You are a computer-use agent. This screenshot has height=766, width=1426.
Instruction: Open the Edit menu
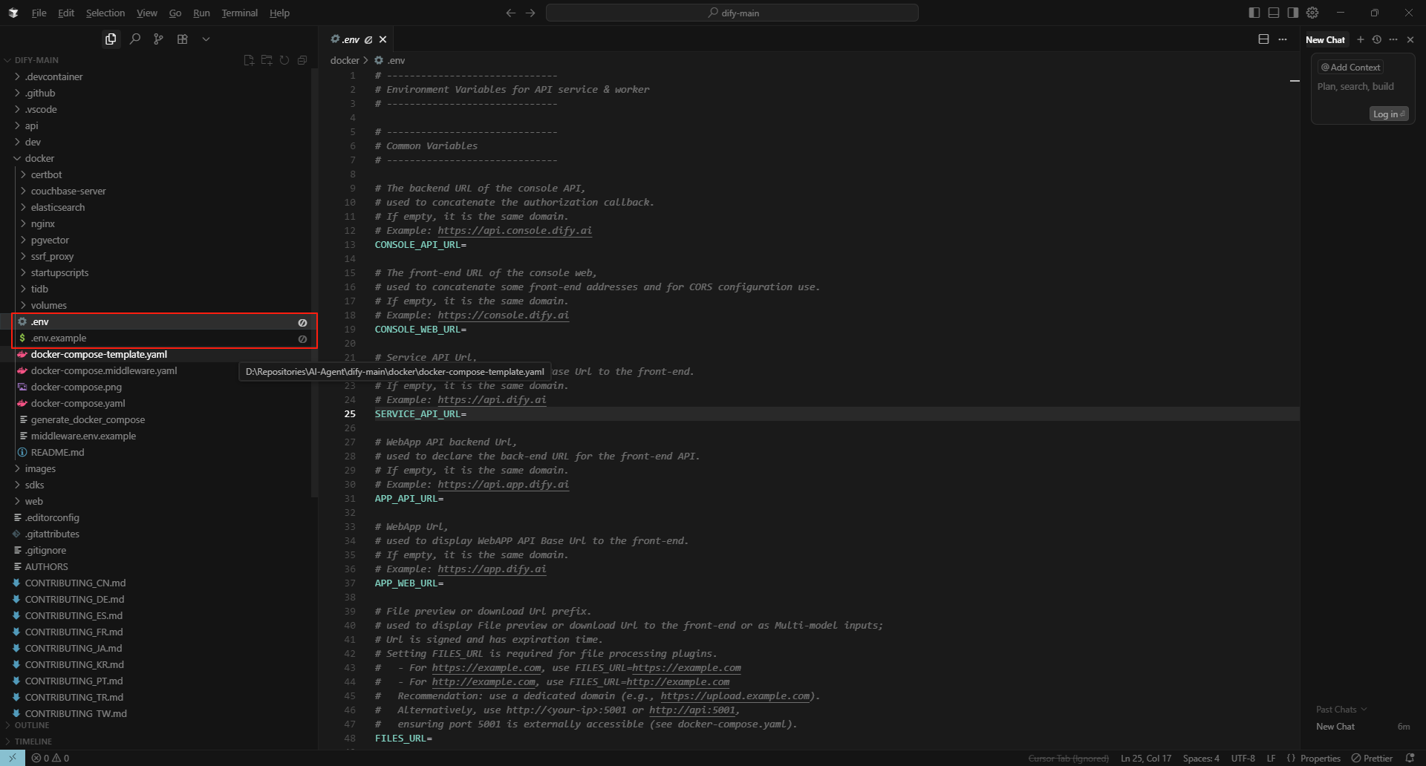coord(66,13)
